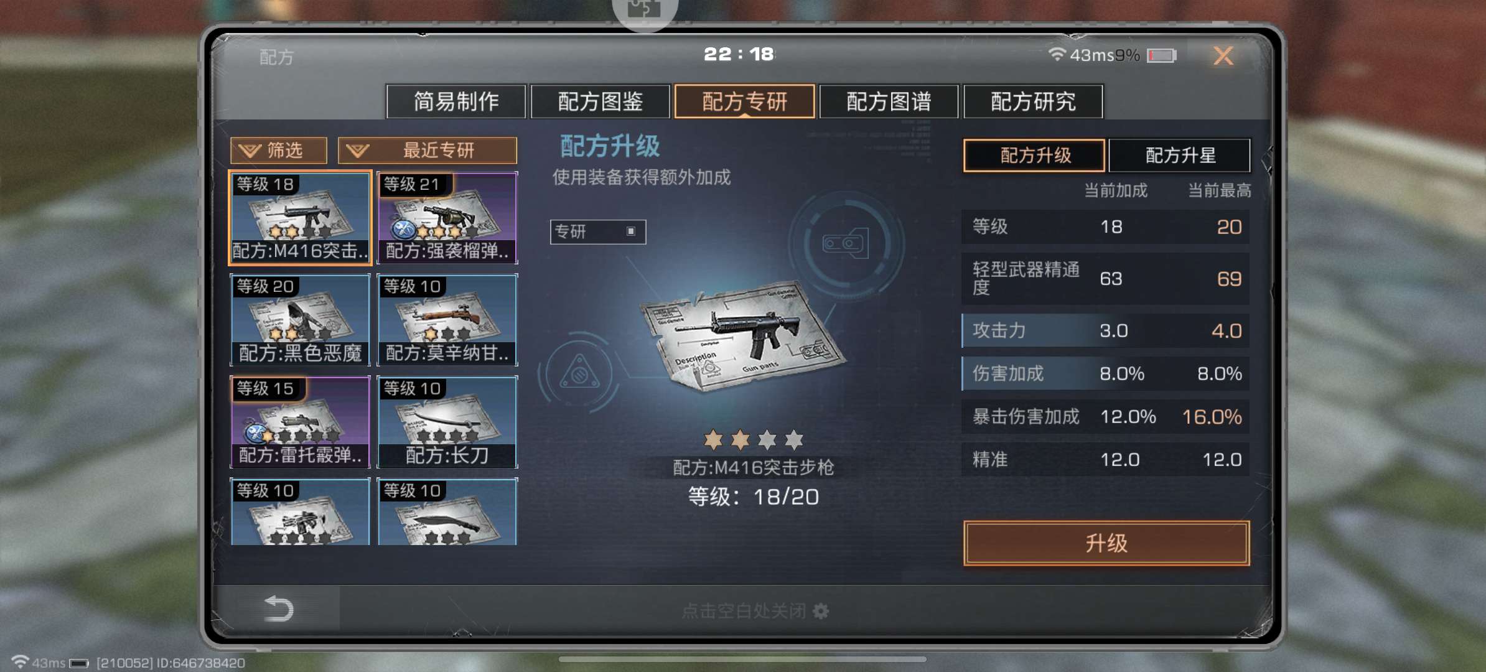The width and height of the screenshot is (1486, 672).
Task: Switch to the 配方研究 tab
Action: pyautogui.click(x=1033, y=101)
